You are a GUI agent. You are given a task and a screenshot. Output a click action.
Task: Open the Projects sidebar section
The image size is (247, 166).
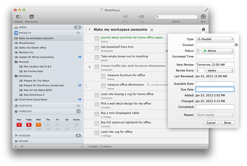[x=48, y=33]
